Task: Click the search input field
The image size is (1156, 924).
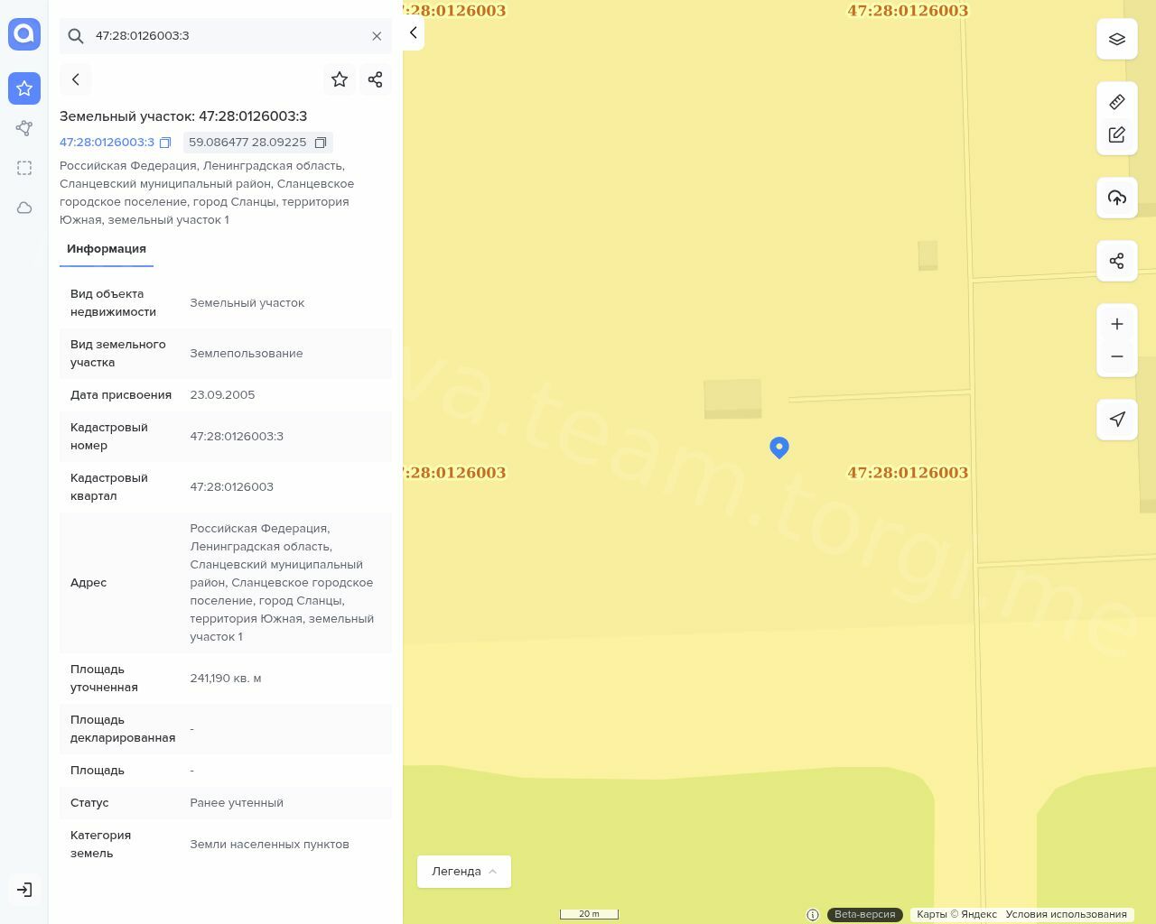Action: 226,36
